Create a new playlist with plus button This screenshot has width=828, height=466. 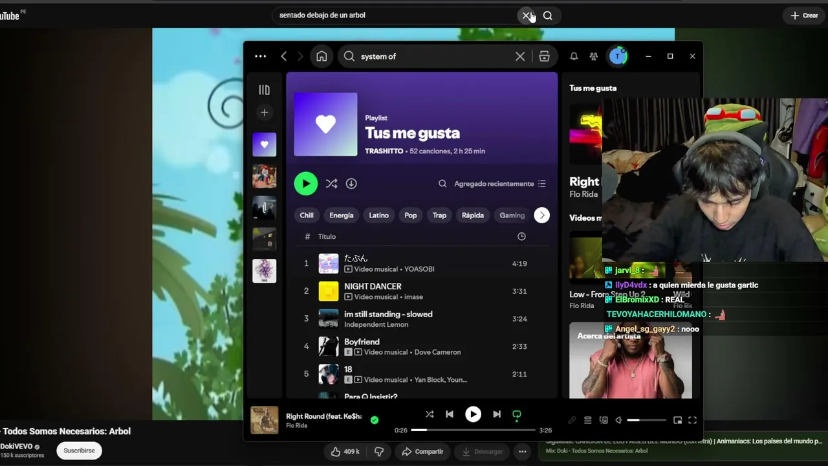[x=264, y=113]
